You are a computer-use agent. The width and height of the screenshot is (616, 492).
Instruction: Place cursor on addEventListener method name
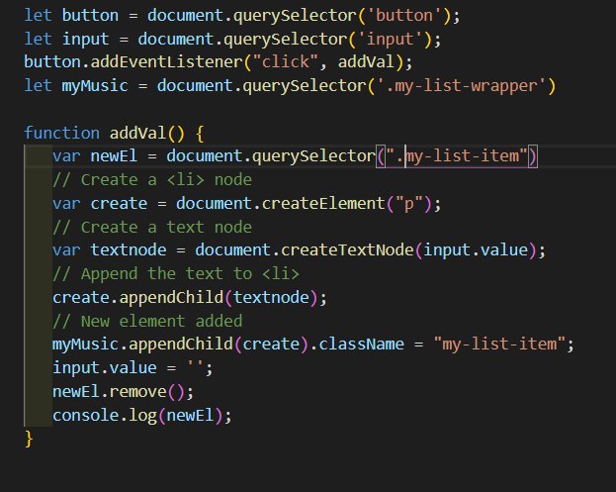pyautogui.click(x=166, y=62)
